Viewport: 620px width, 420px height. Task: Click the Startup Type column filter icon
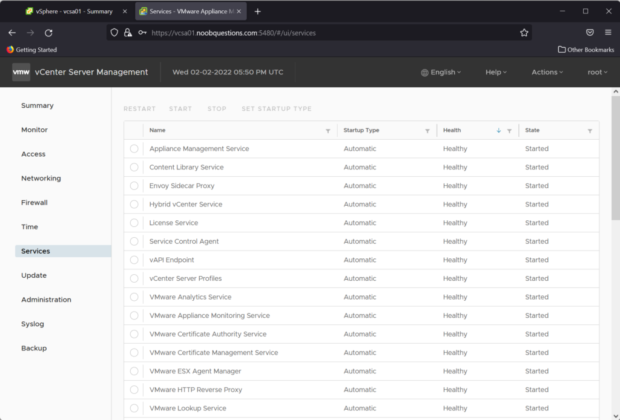point(427,131)
